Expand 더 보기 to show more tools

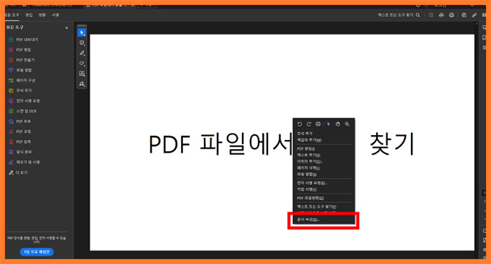pos(18,172)
